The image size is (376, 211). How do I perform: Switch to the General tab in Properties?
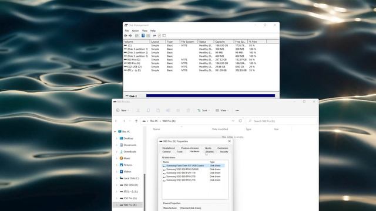coord(166,152)
